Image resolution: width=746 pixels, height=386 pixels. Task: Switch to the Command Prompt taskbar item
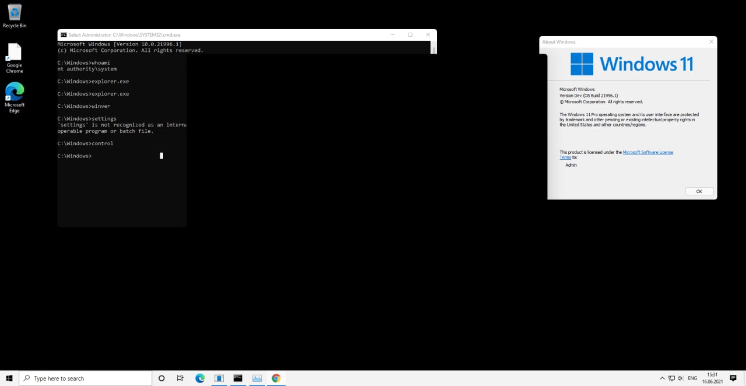[238, 378]
